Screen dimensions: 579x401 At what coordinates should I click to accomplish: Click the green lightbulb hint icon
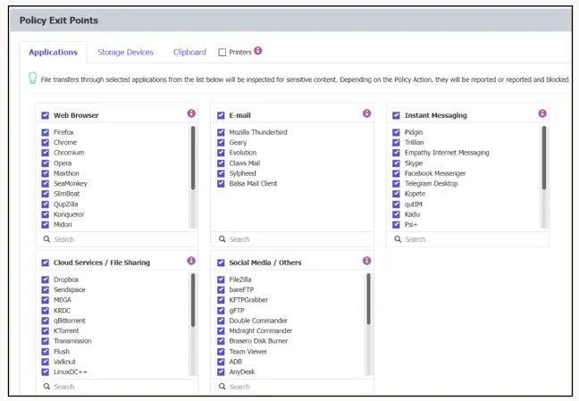(x=33, y=78)
